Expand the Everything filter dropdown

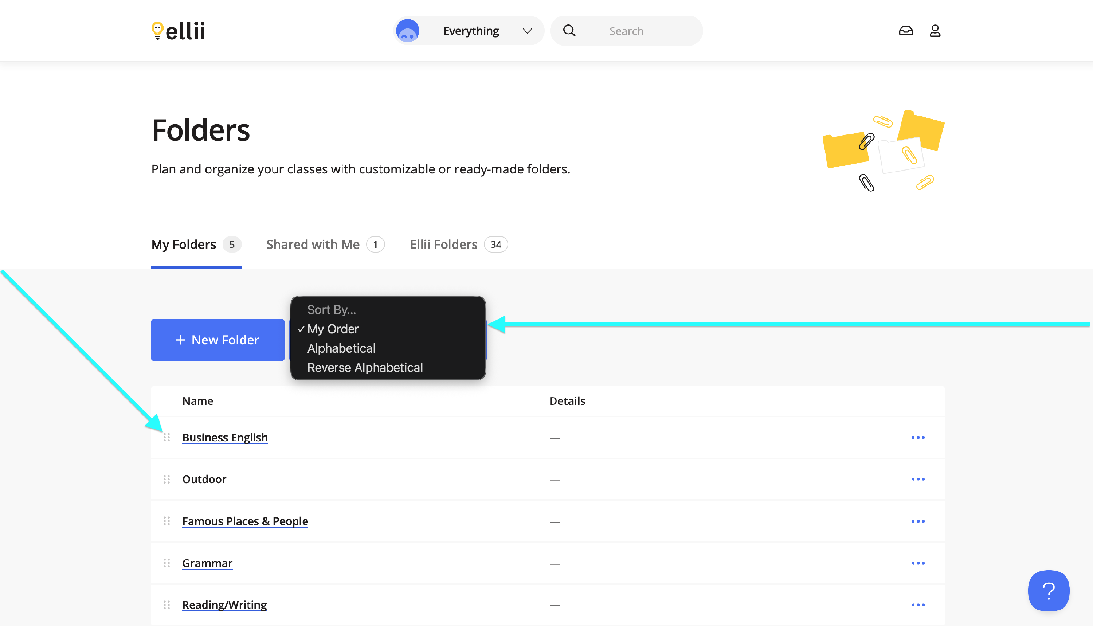(x=471, y=31)
